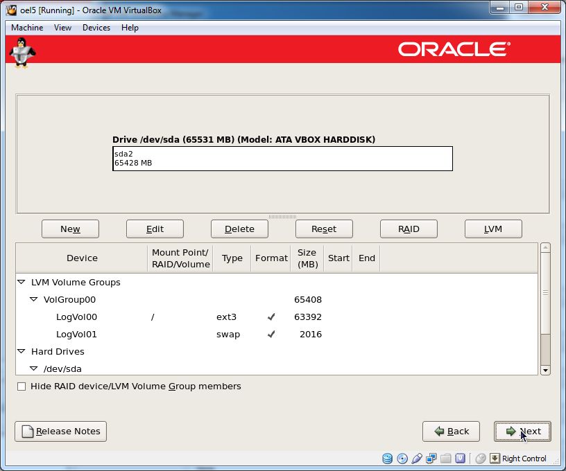This screenshot has width=566, height=471.
Task: Click the host key arrow icon
Action: [x=495, y=459]
